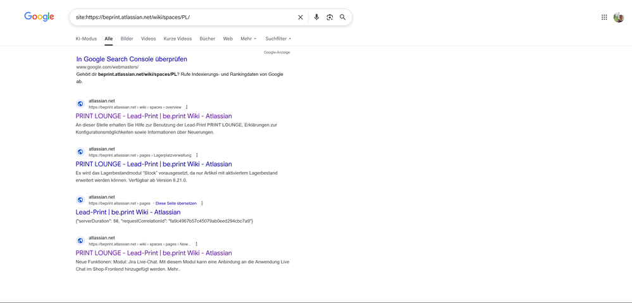This screenshot has height=303, width=632.
Task: Click the 'Google-Anzeige' label
Action: pos(277,53)
